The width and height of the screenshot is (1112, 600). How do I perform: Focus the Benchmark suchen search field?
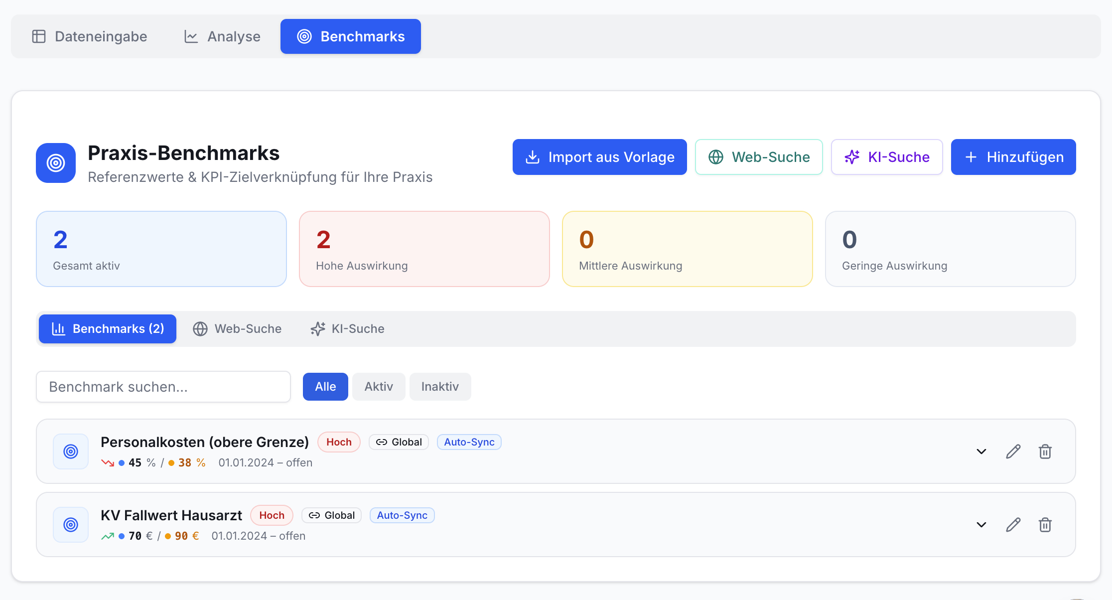tap(163, 387)
